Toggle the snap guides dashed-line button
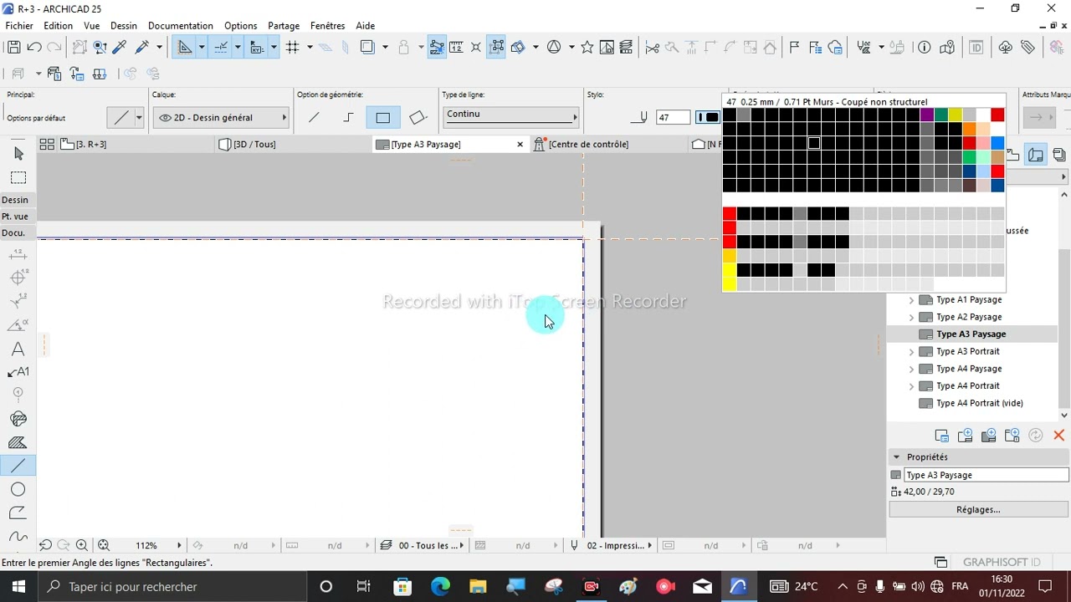This screenshot has width=1071, height=602. click(x=221, y=48)
